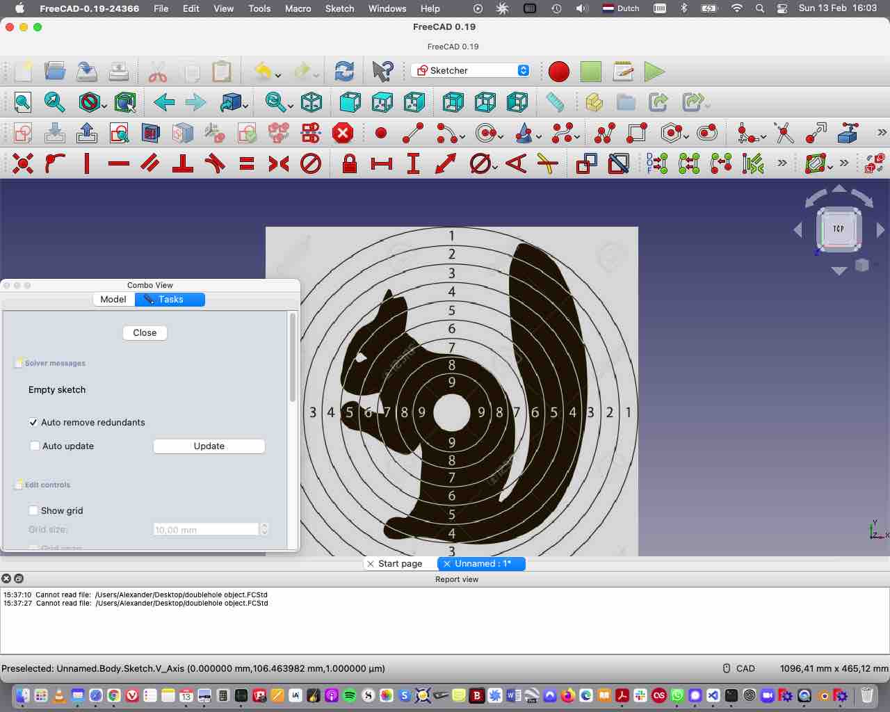Click red X stop operation icon

click(343, 133)
